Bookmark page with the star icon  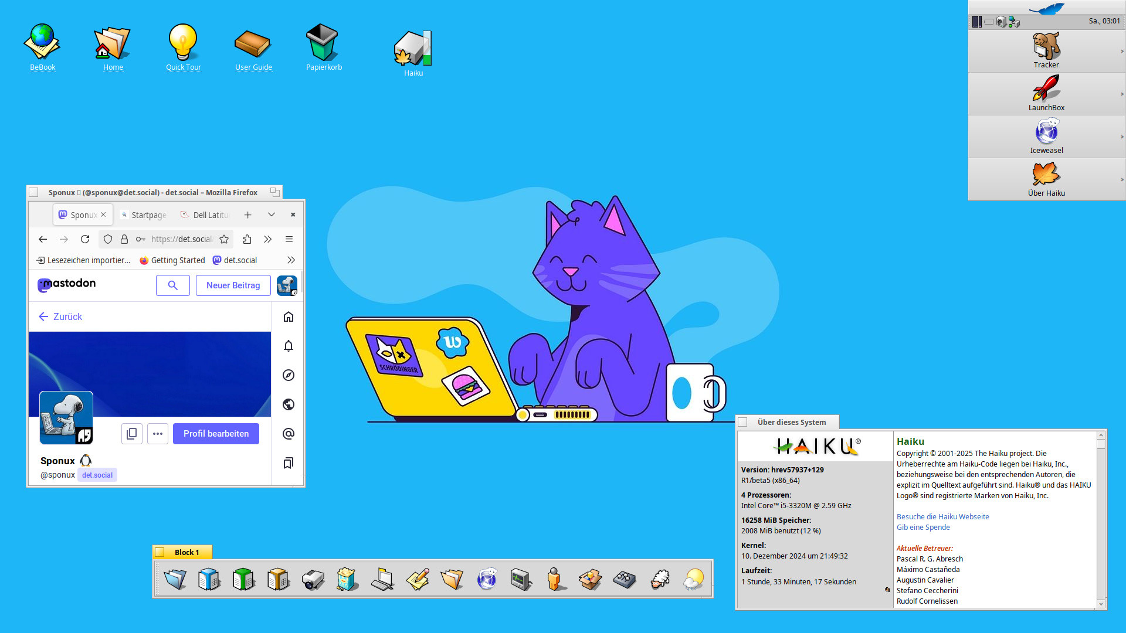coord(224,239)
